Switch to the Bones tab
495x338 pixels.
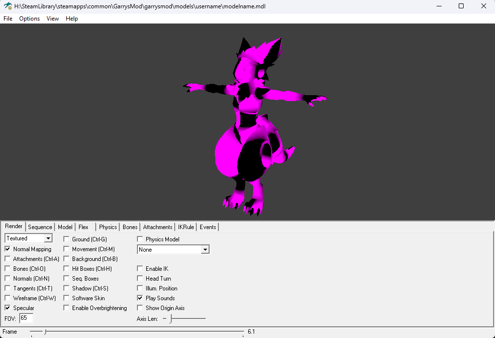(130, 227)
